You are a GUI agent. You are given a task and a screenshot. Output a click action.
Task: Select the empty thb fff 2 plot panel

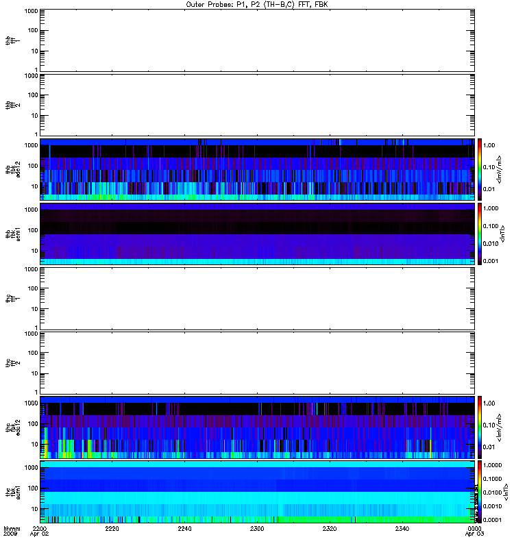257,105
